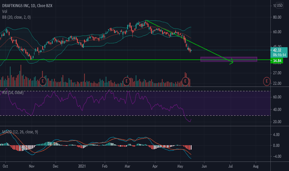
Task: Click the RSI 20.00 scale label
Action: click(277, 122)
